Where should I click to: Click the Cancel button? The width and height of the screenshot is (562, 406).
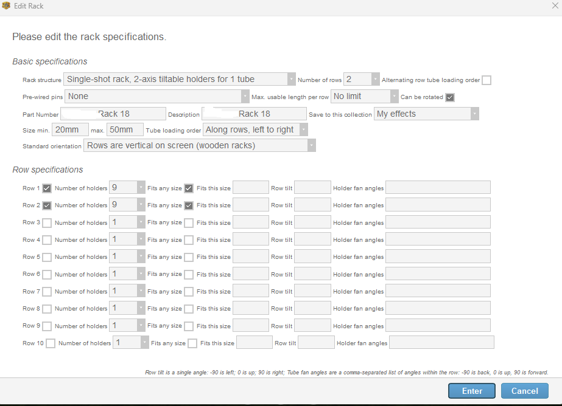click(x=524, y=391)
